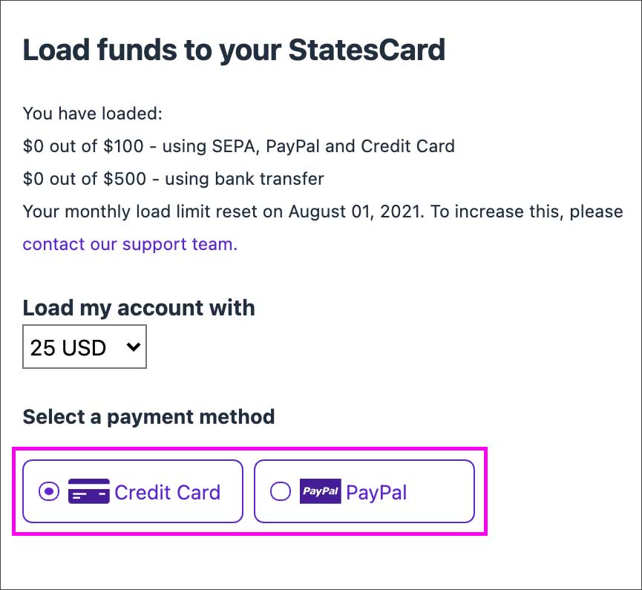
Task: Open the 25 USD amount dropdown
Action: tap(84, 347)
